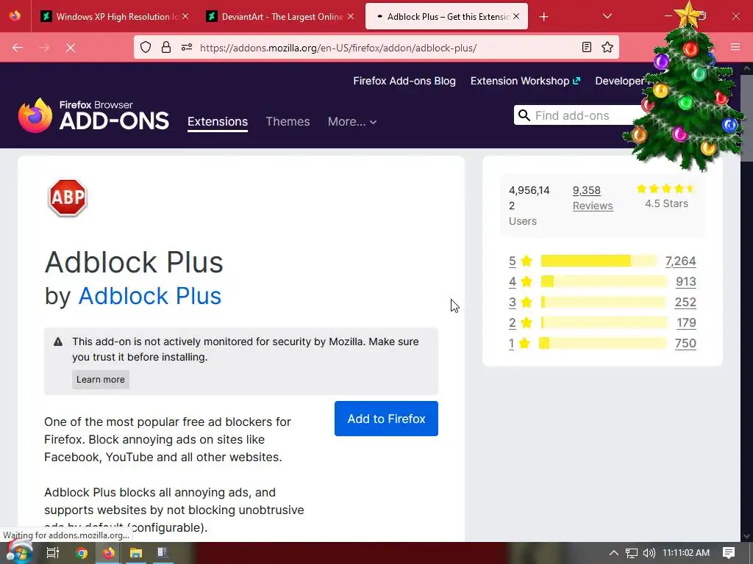Filter reviews by 4 star link
Image resolution: width=753 pixels, height=564 pixels.
[521, 281]
